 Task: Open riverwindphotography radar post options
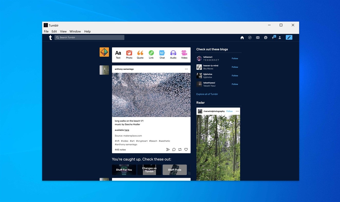237,111
